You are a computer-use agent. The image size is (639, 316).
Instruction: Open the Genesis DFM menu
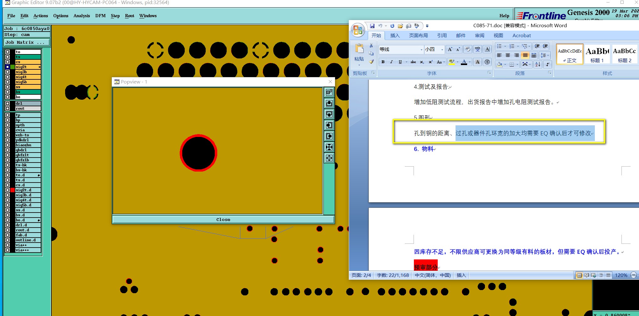point(100,16)
